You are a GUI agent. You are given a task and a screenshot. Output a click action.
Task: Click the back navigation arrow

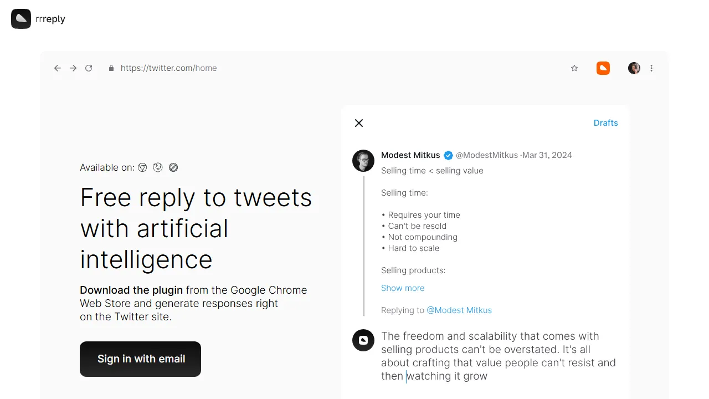58,68
